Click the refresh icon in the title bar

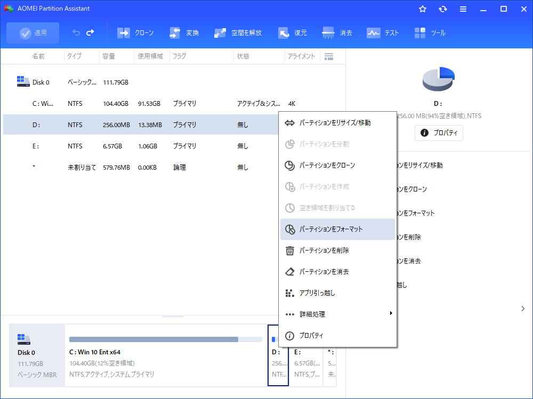443,9
